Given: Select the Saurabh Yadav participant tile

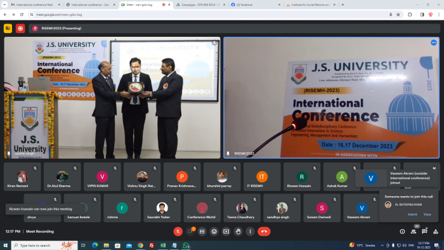Looking at the screenshot, I should pyautogui.click(x=162, y=208).
